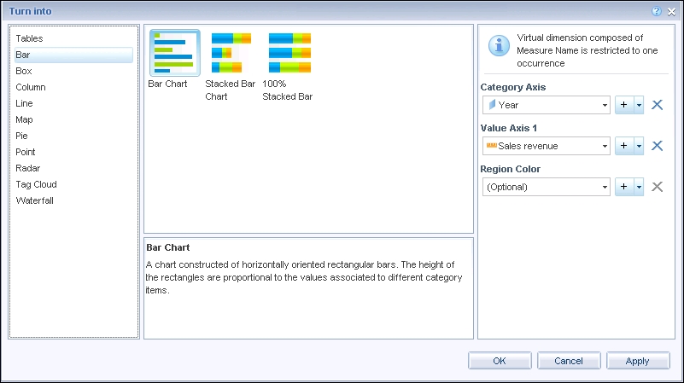Click the plus button beside Region Color
This screenshot has height=383, width=684.
pyautogui.click(x=623, y=187)
